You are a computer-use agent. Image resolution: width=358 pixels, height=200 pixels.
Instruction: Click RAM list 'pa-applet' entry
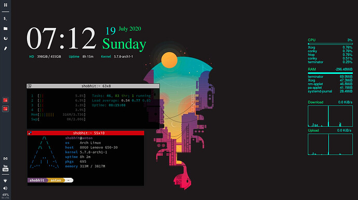click(x=330, y=88)
